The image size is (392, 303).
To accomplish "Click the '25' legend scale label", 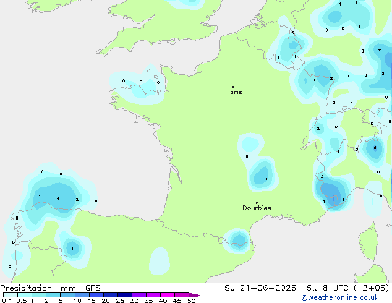I will (x=120, y=301).
